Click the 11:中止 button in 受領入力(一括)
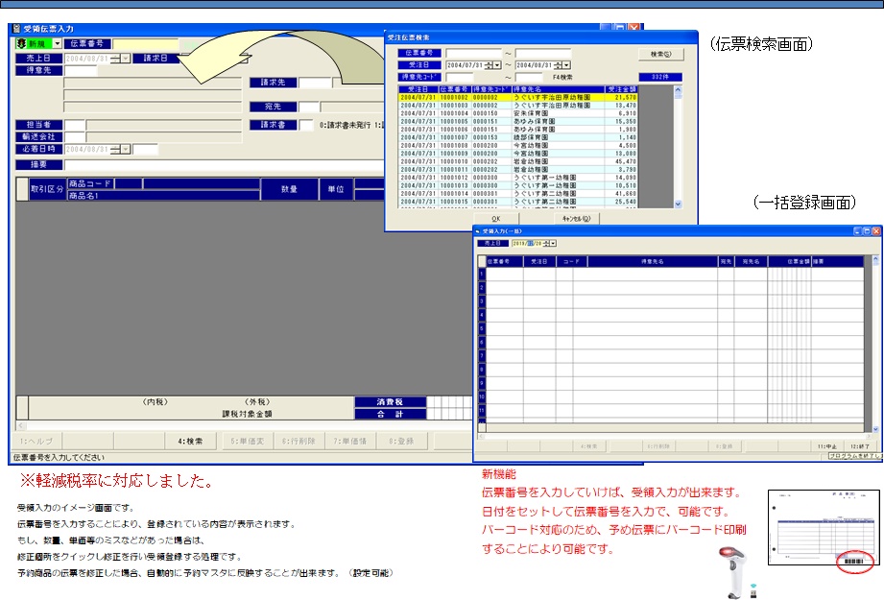This screenshot has width=884, height=600. pyautogui.click(x=827, y=446)
